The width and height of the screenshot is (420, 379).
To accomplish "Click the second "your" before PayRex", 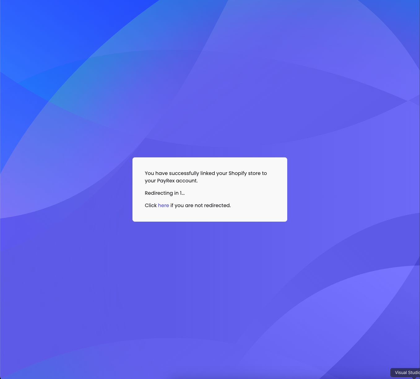I will [150, 181].
